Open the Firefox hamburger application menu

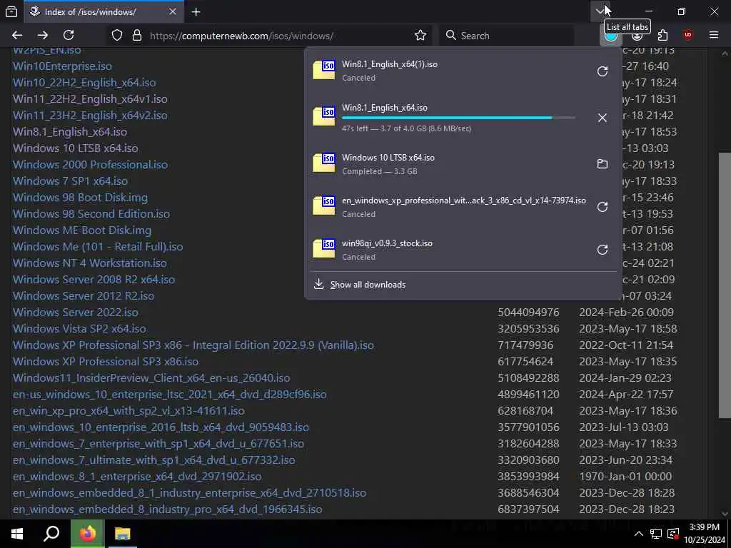[713, 36]
